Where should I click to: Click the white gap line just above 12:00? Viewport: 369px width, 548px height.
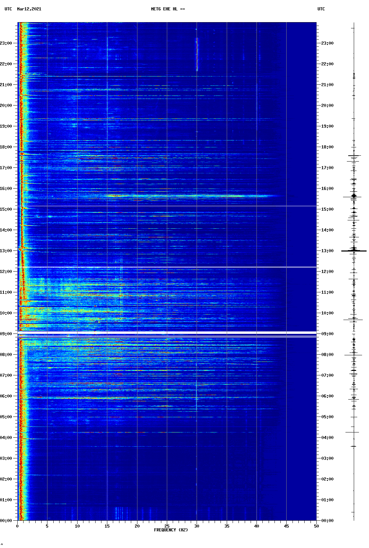click(x=167, y=267)
